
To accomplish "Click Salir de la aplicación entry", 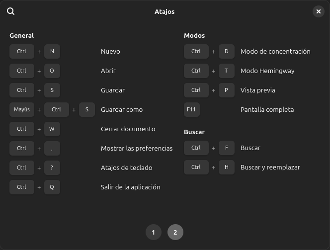I will [130, 187].
